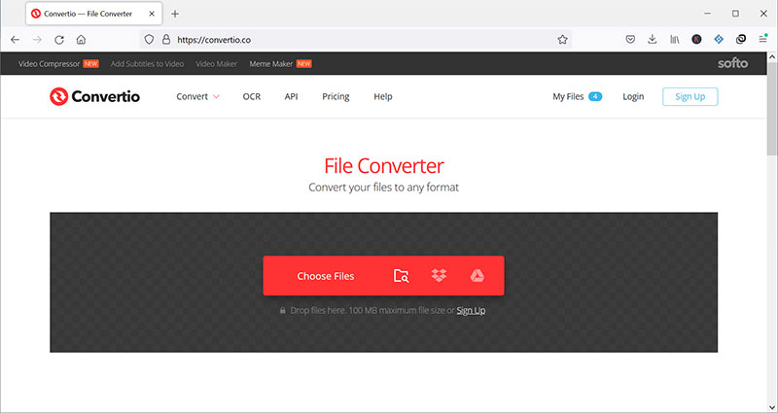Click the scrollbar up arrow
This screenshot has width=778, height=413.
(x=772, y=57)
